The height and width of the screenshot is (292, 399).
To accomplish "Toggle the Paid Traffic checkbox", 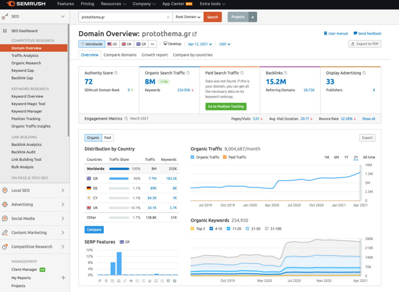I will coord(224,157).
